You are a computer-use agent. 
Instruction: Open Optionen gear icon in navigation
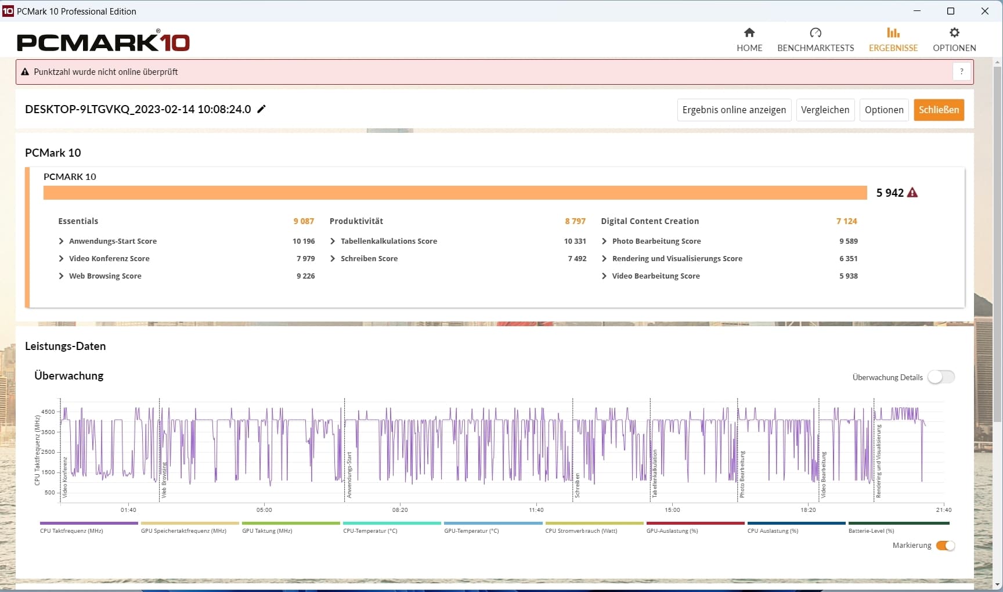pyautogui.click(x=954, y=33)
